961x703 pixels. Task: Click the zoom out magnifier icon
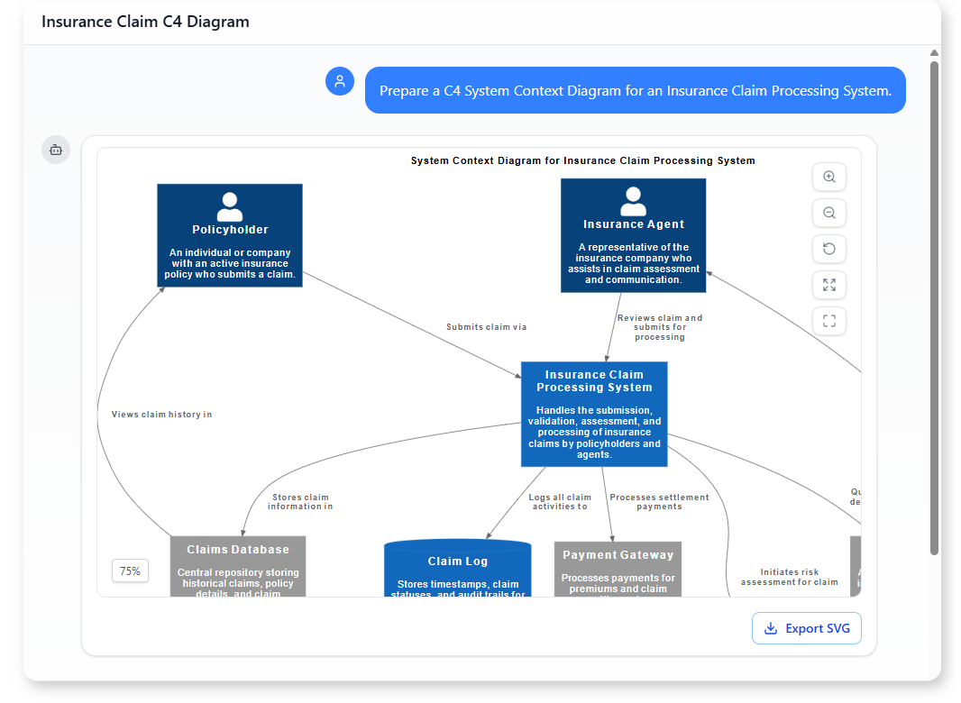tap(828, 213)
